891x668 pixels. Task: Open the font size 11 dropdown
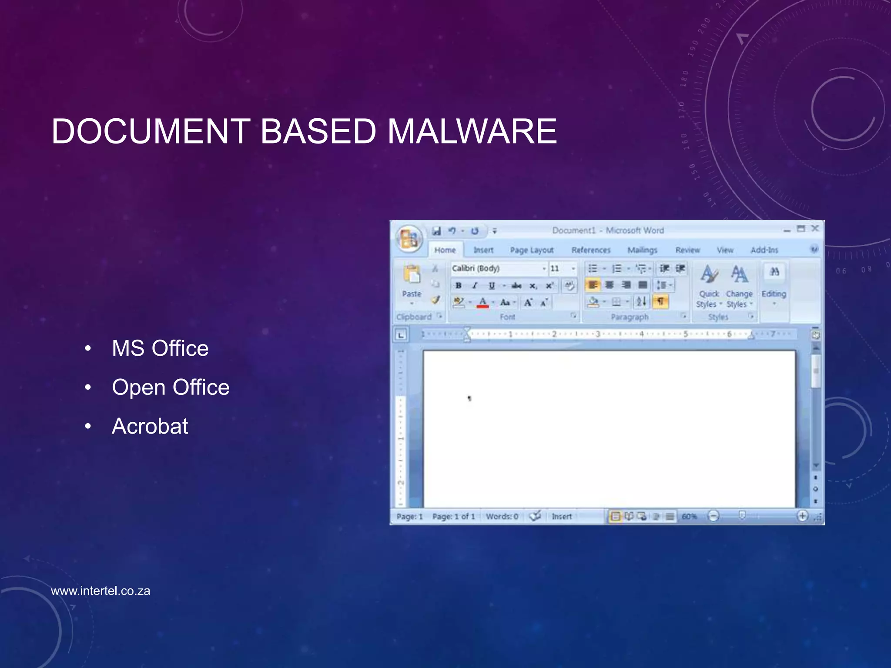573,269
